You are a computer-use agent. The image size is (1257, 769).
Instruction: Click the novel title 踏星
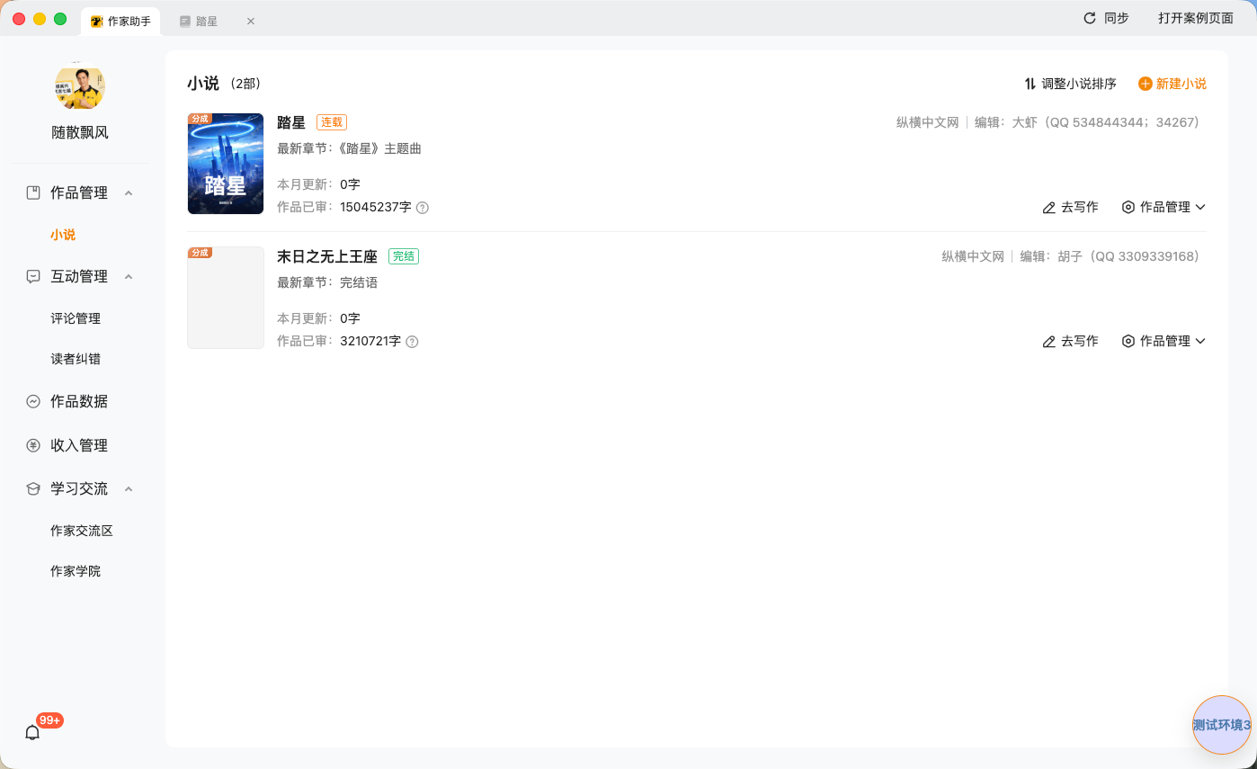pos(291,122)
